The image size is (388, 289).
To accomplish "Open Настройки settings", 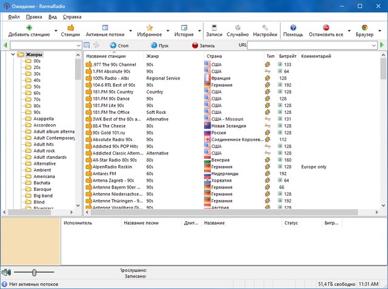I will pos(265,28).
